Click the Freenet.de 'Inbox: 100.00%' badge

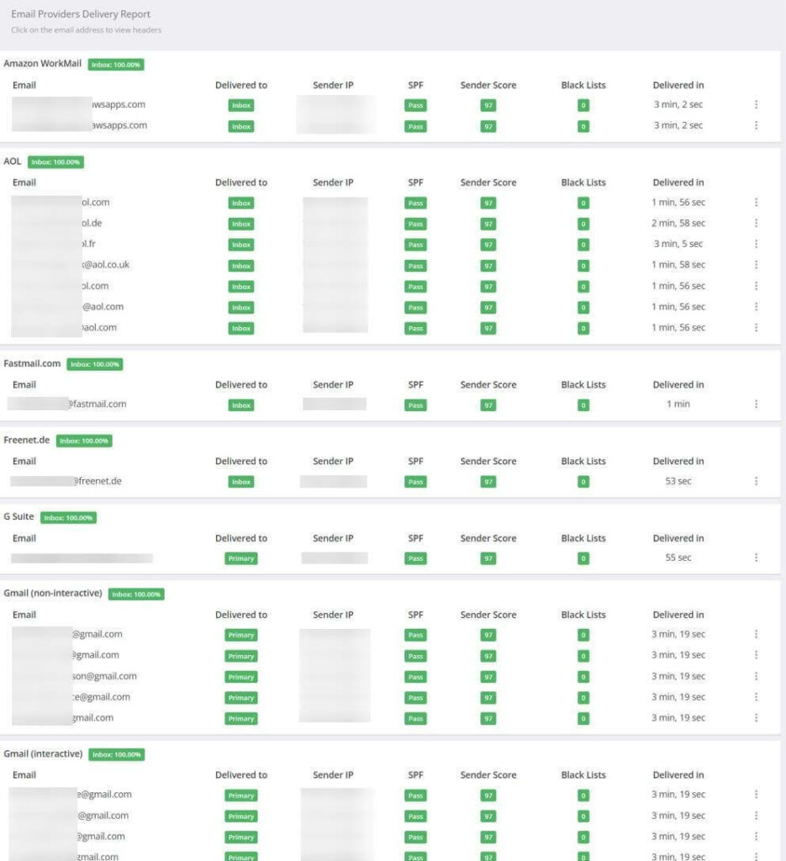[84, 441]
